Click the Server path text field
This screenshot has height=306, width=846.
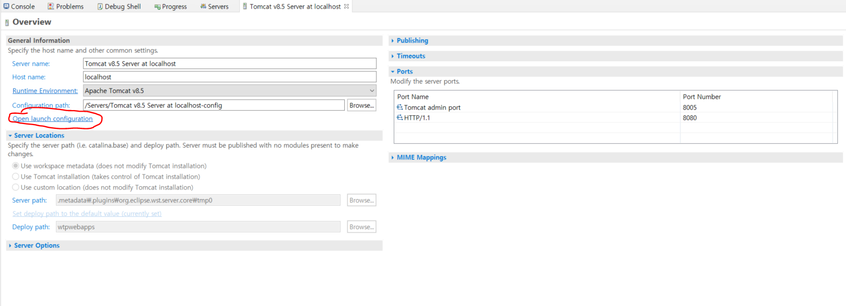(x=198, y=200)
